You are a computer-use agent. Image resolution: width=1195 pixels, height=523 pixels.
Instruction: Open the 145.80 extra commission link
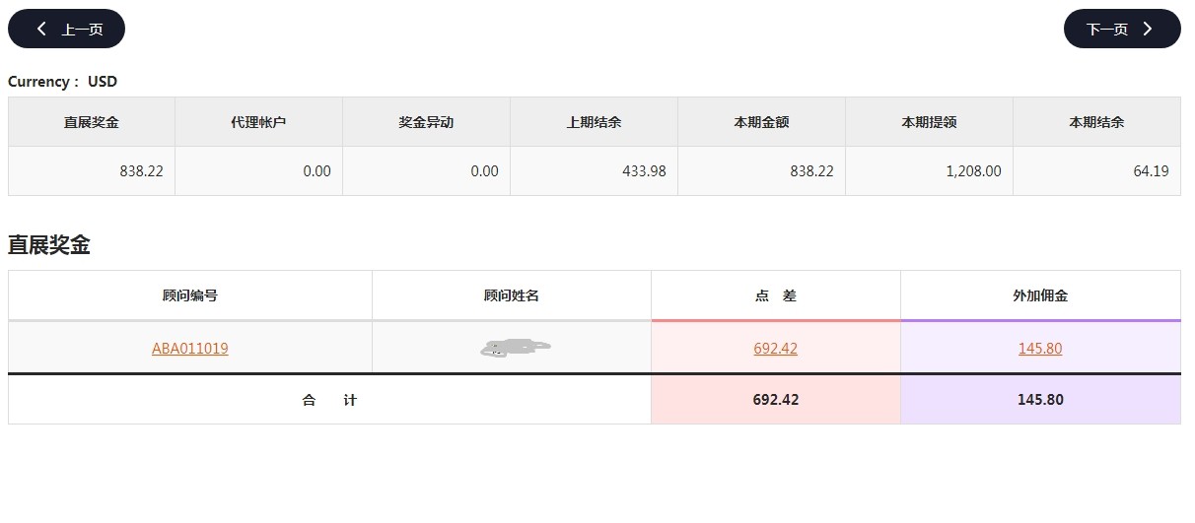[1040, 348]
